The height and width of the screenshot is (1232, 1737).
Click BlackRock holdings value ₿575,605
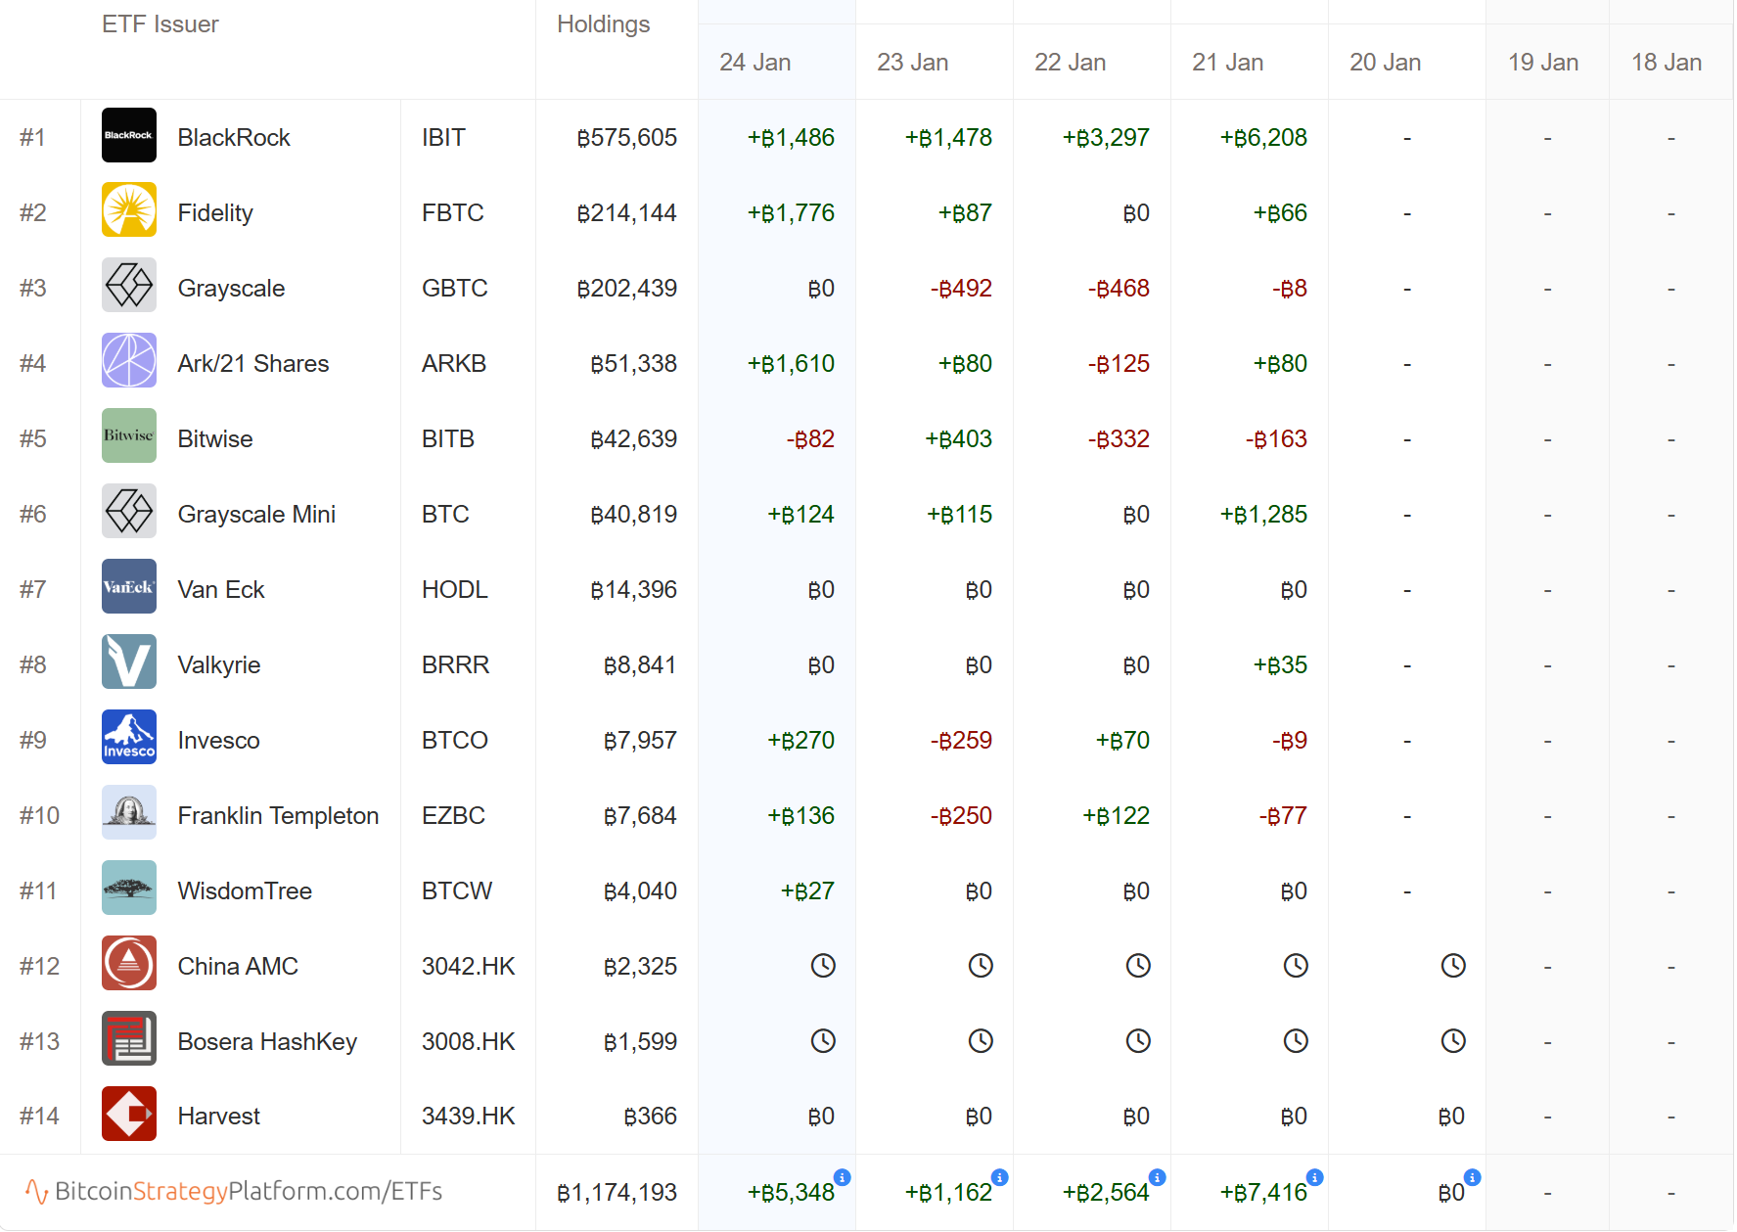pos(627,138)
